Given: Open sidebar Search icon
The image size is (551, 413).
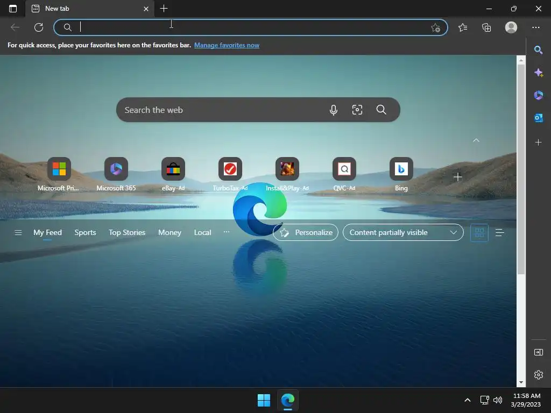Looking at the screenshot, I should [538, 50].
